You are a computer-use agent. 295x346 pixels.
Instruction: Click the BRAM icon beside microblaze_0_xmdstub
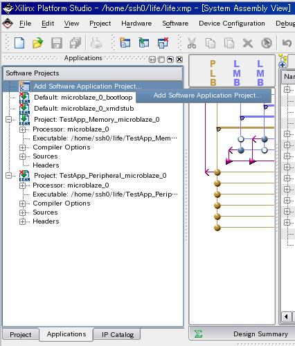[x=24, y=109]
